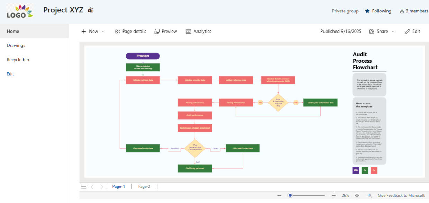Click the green Aa color swatch
Screen dimensions: 429x203
(x=365, y=170)
